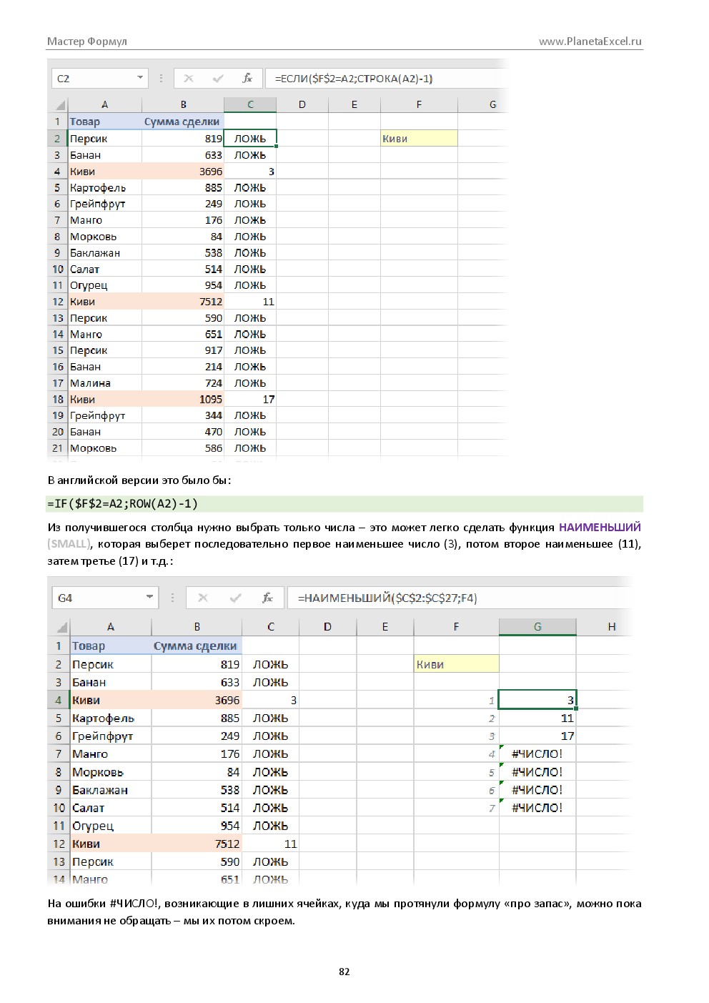Select the active cell C2 with ЛОЖЬ
Image resolution: width=709 pixels, height=1003 pixels.
pyautogui.click(x=250, y=139)
